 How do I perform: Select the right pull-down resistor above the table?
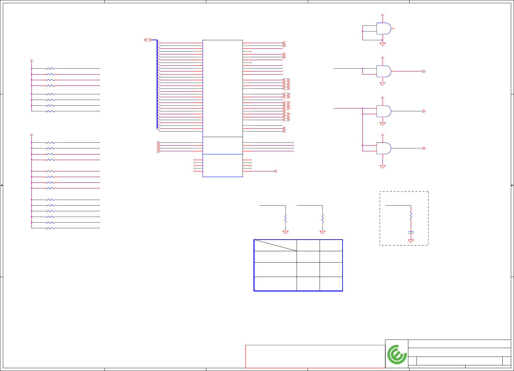[322, 218]
